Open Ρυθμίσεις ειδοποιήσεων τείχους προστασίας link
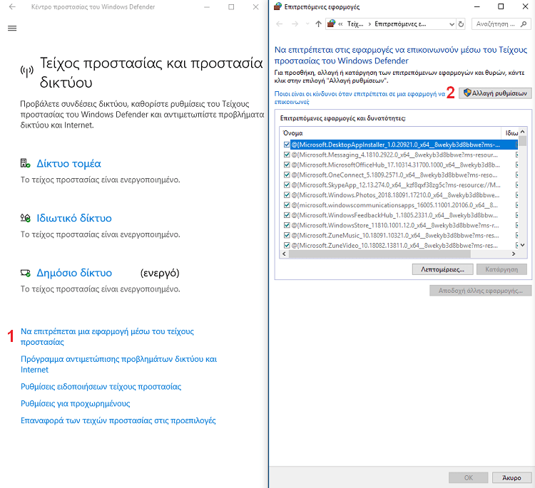The image size is (535, 488). [101, 387]
